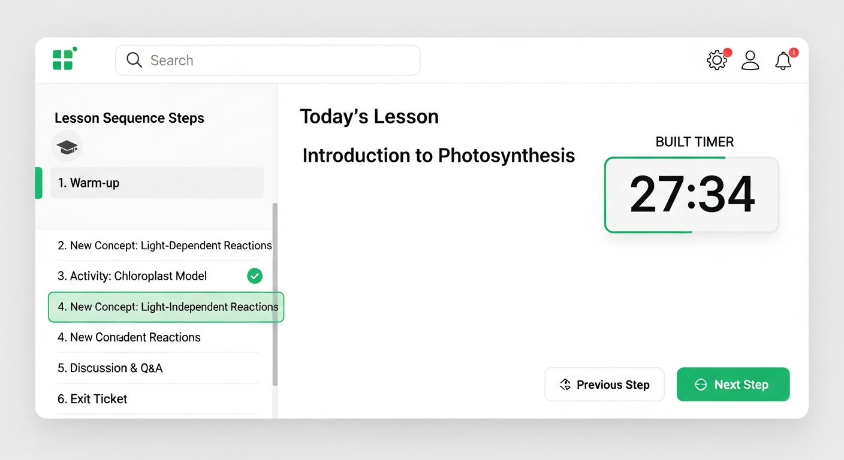Toggle the Chloroplast Model completed checkmark
This screenshot has height=460, width=844.
[255, 276]
